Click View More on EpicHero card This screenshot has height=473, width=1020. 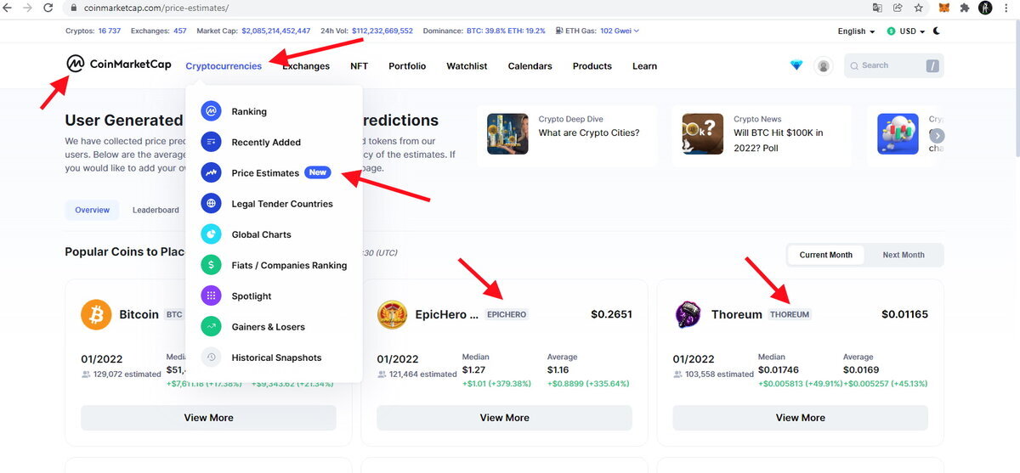(x=504, y=418)
